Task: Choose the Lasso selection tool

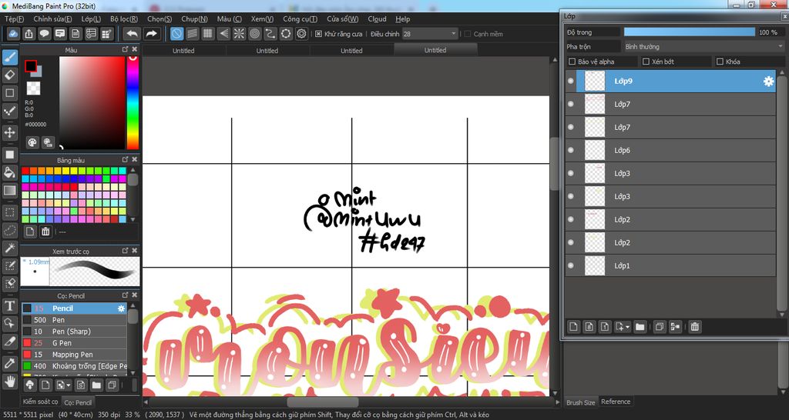Action: (9, 230)
